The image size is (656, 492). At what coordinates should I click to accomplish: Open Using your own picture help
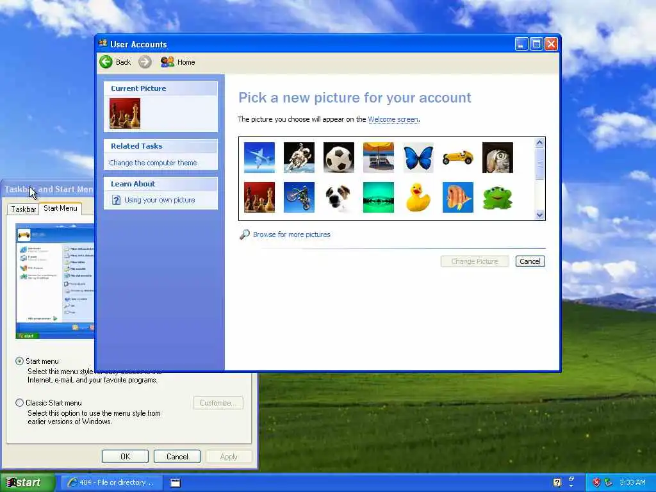coord(160,200)
